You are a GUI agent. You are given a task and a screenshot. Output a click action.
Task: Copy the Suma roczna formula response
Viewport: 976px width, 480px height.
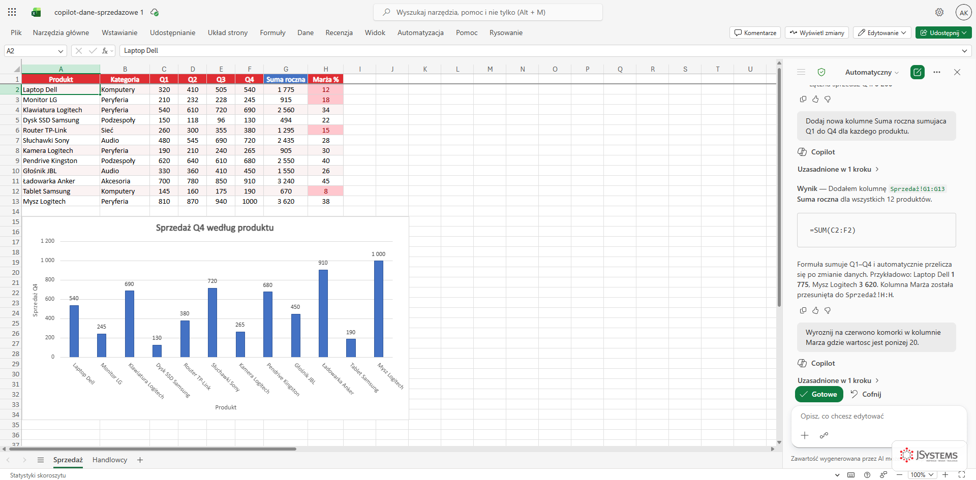coord(803,310)
